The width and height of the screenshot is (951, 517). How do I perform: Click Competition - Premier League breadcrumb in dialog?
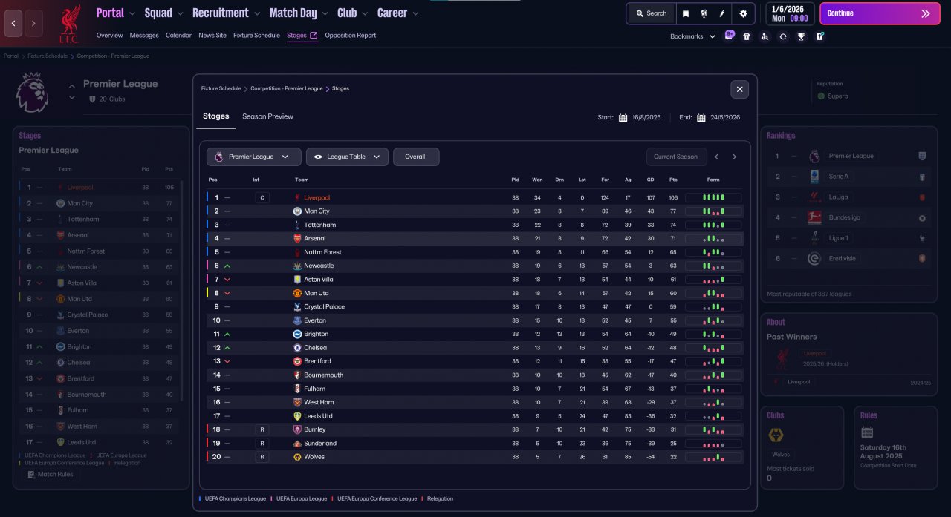[x=286, y=88]
